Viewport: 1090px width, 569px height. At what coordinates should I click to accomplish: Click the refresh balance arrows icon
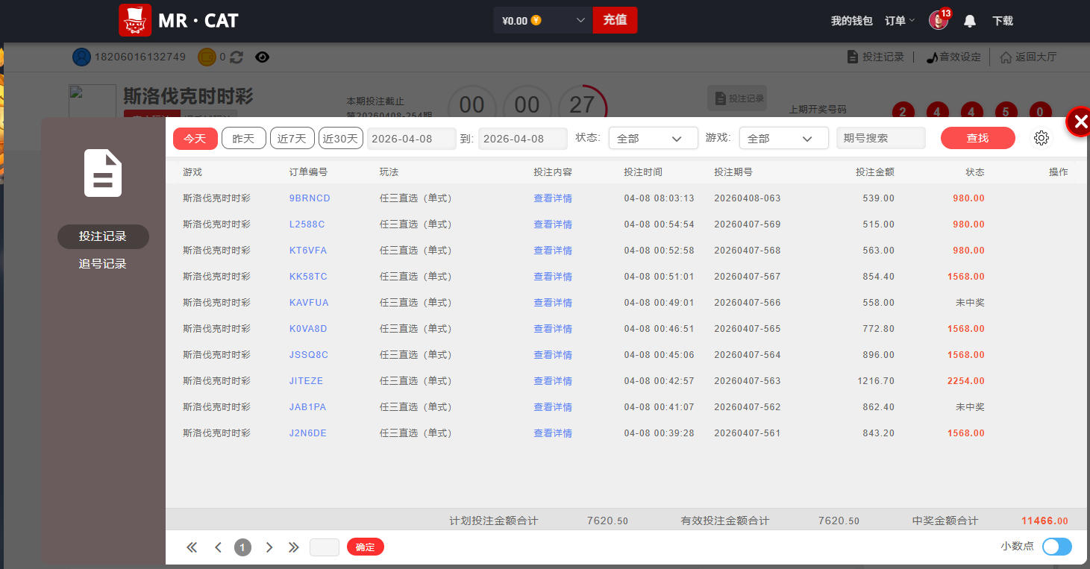237,57
